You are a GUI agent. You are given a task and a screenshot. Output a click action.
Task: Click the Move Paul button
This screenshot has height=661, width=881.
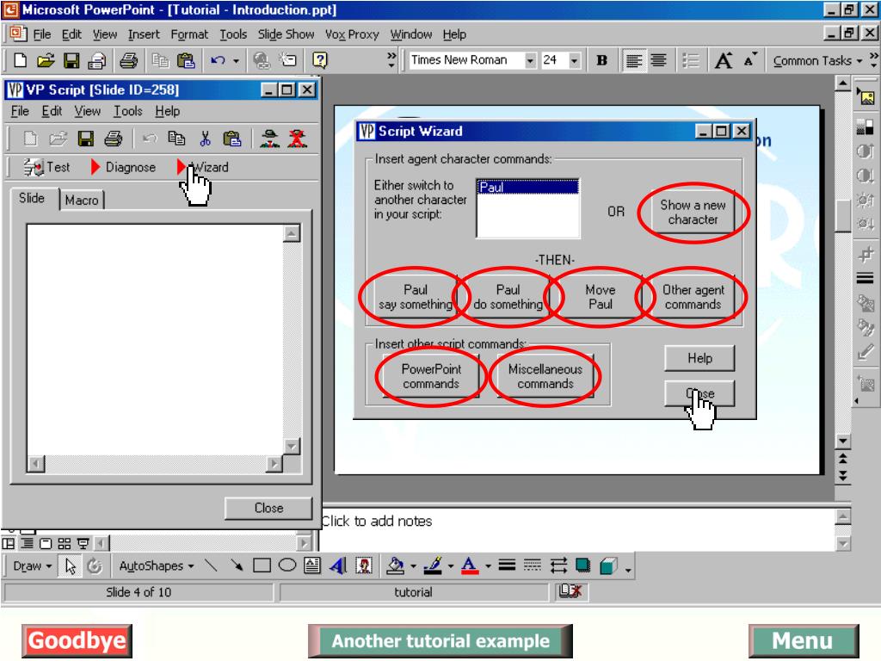(600, 297)
